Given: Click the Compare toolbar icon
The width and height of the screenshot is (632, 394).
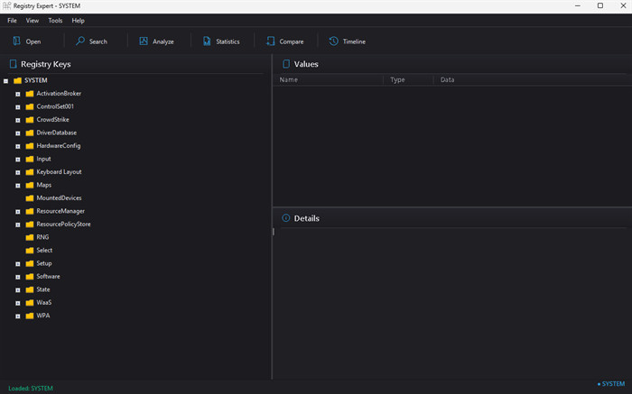Looking at the screenshot, I should coord(271,41).
